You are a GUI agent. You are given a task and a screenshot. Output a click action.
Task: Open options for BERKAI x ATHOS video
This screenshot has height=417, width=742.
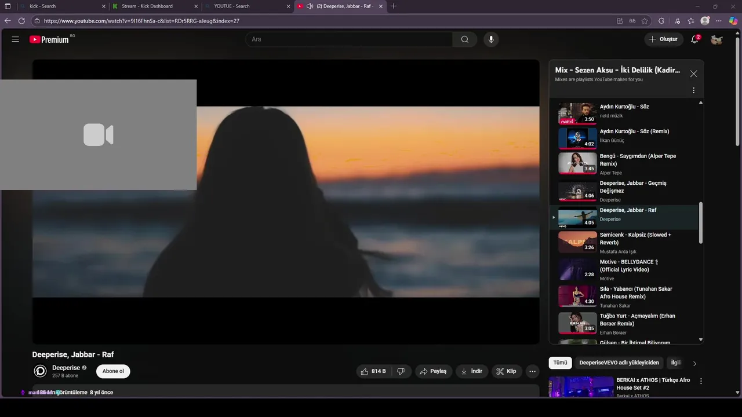click(701, 381)
